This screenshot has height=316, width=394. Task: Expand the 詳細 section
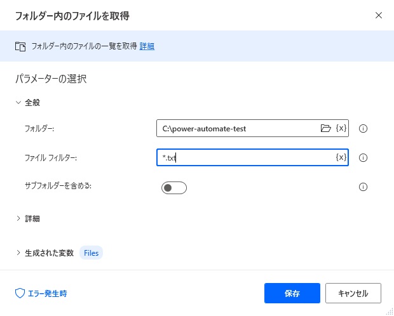[18, 218]
